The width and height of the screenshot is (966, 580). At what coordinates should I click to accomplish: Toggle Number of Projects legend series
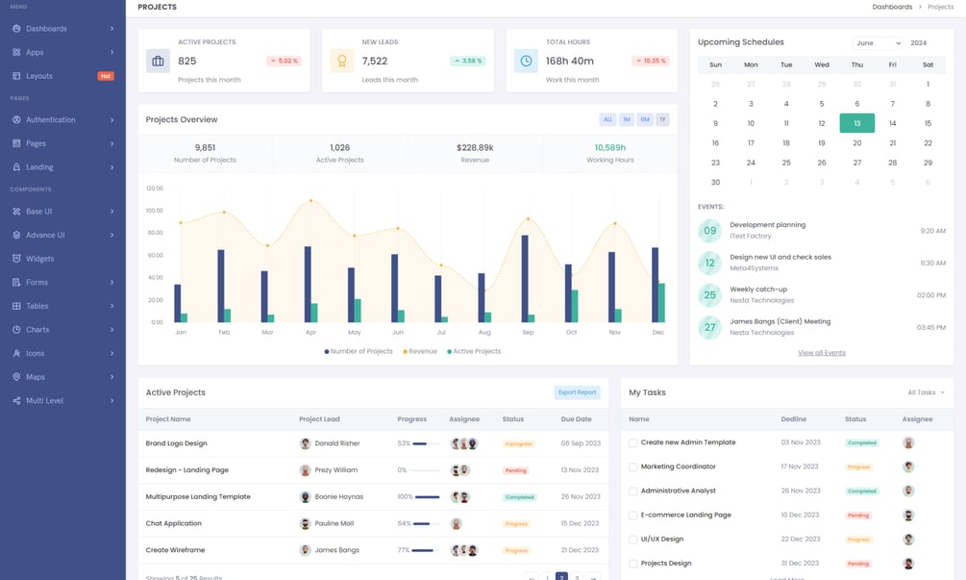click(x=359, y=351)
